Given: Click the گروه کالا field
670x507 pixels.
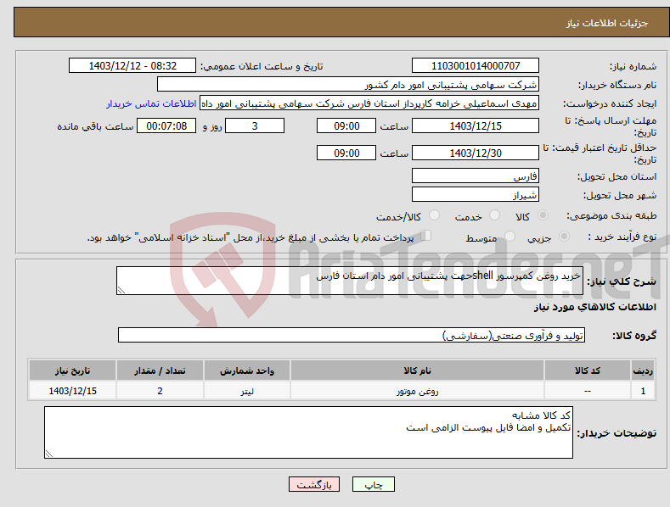Looking at the screenshot, I should [x=352, y=335].
